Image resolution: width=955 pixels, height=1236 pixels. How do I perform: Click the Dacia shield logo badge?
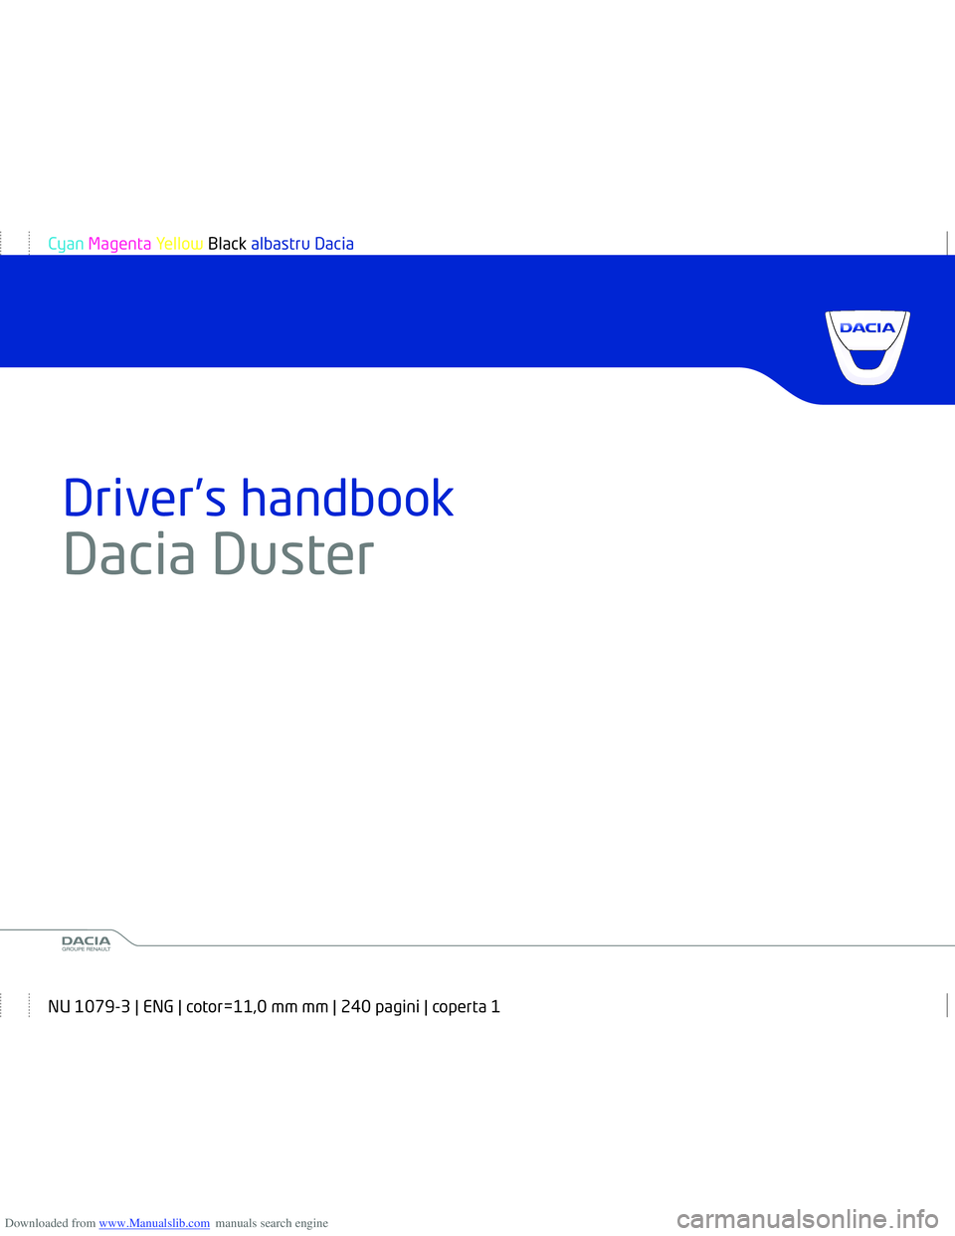(867, 345)
